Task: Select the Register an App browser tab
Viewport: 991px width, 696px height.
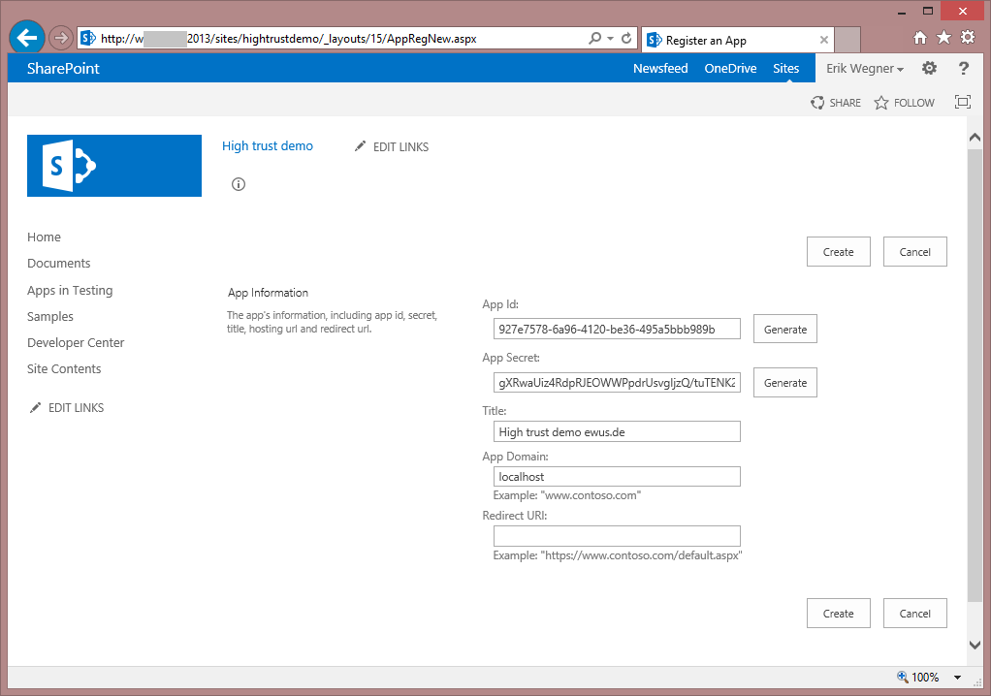Action: (737, 40)
